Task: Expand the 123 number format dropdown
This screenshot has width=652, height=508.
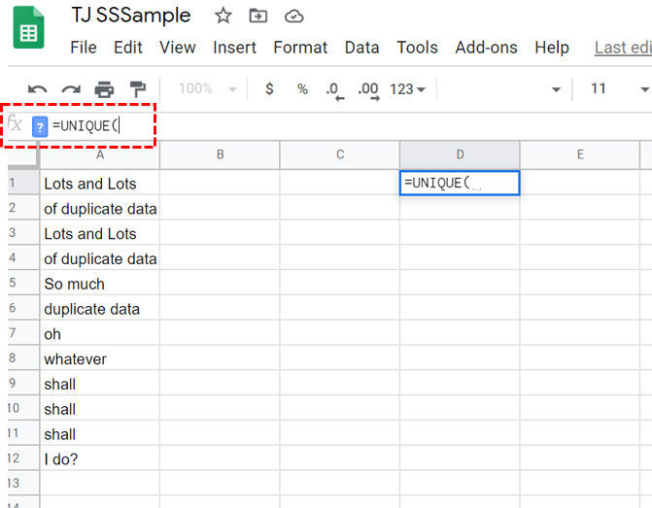Action: 408,89
